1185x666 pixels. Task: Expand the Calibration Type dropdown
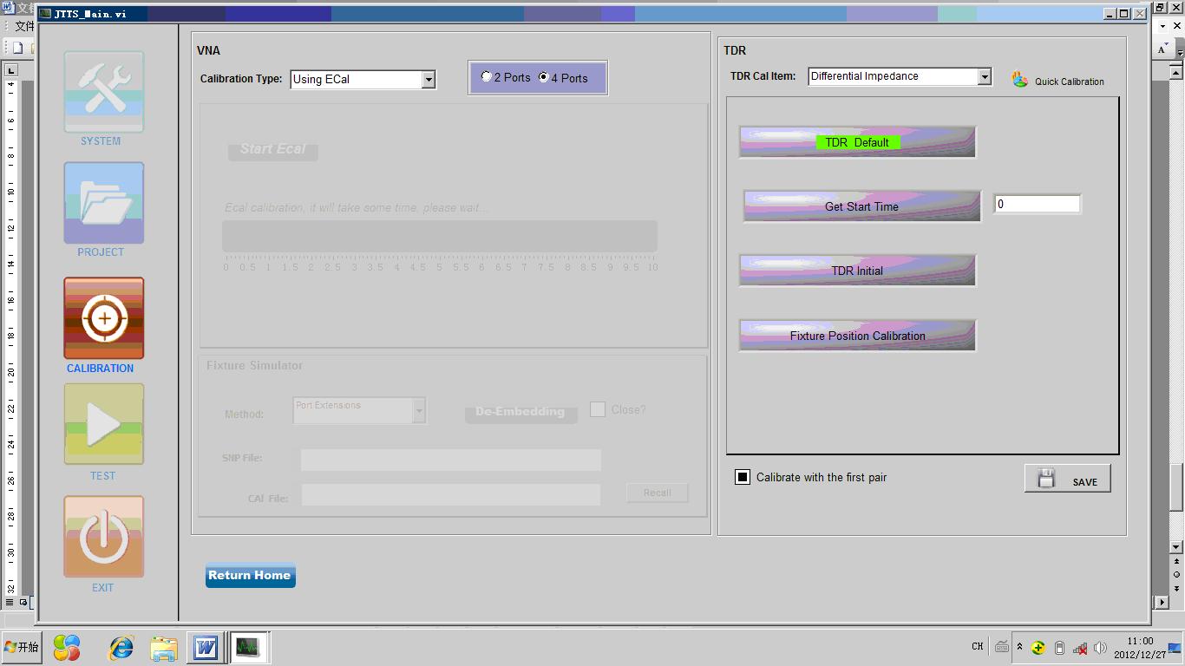(x=428, y=80)
